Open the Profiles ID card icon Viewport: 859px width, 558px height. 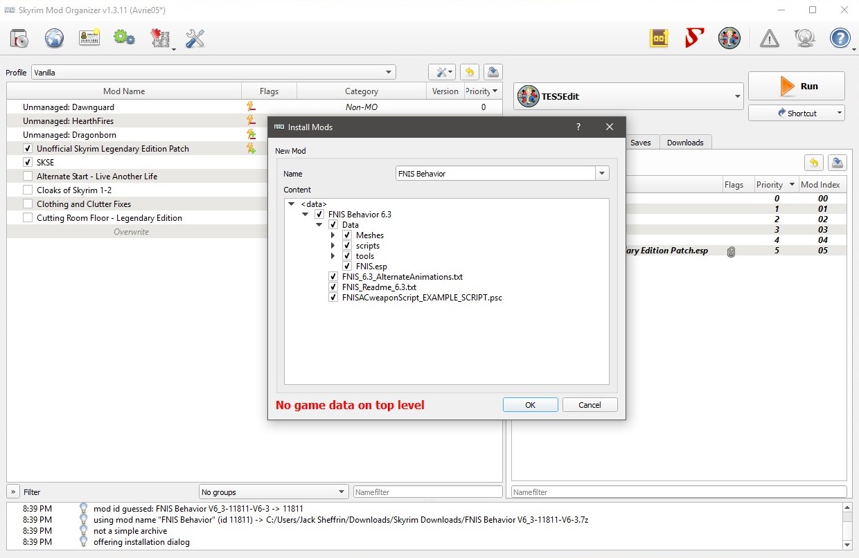tap(89, 39)
